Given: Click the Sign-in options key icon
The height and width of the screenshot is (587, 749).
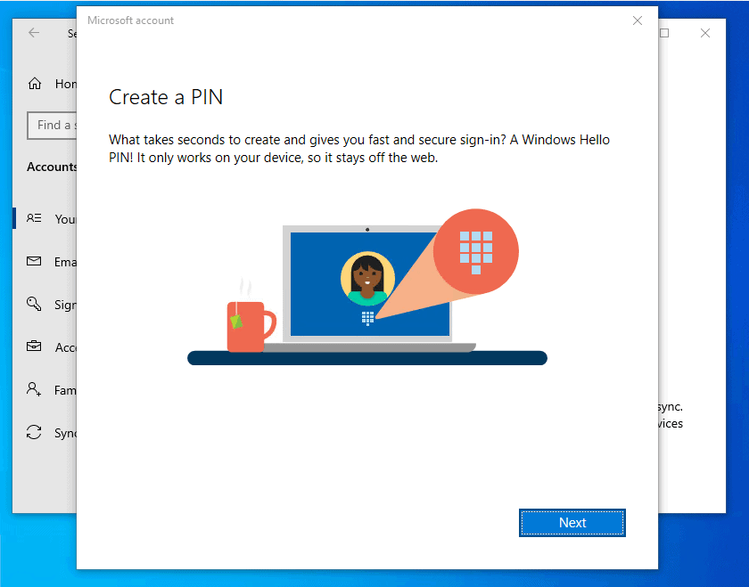Looking at the screenshot, I should [x=35, y=304].
